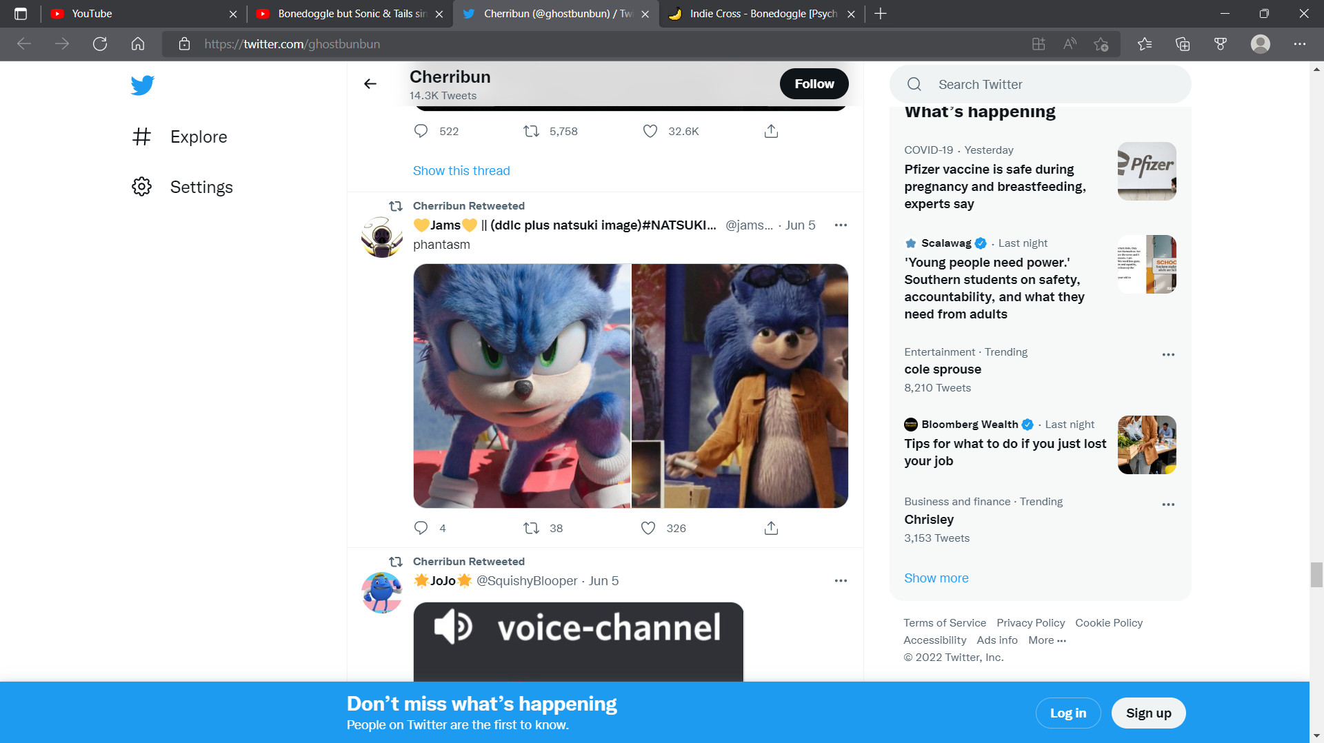Screen dimensions: 1324x743
Task: Follow Cherribun
Action: [814, 84]
